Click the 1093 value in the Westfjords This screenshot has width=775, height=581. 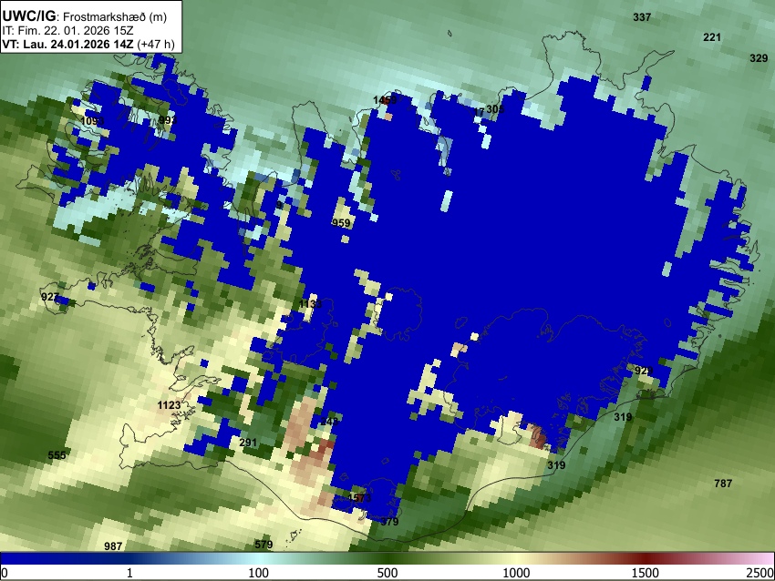pos(92,121)
